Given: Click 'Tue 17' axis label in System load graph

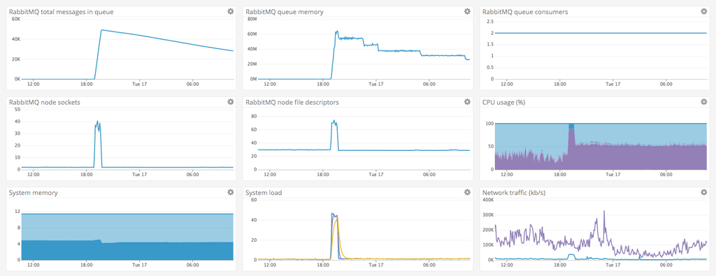Looking at the screenshot, I should (x=375, y=265).
